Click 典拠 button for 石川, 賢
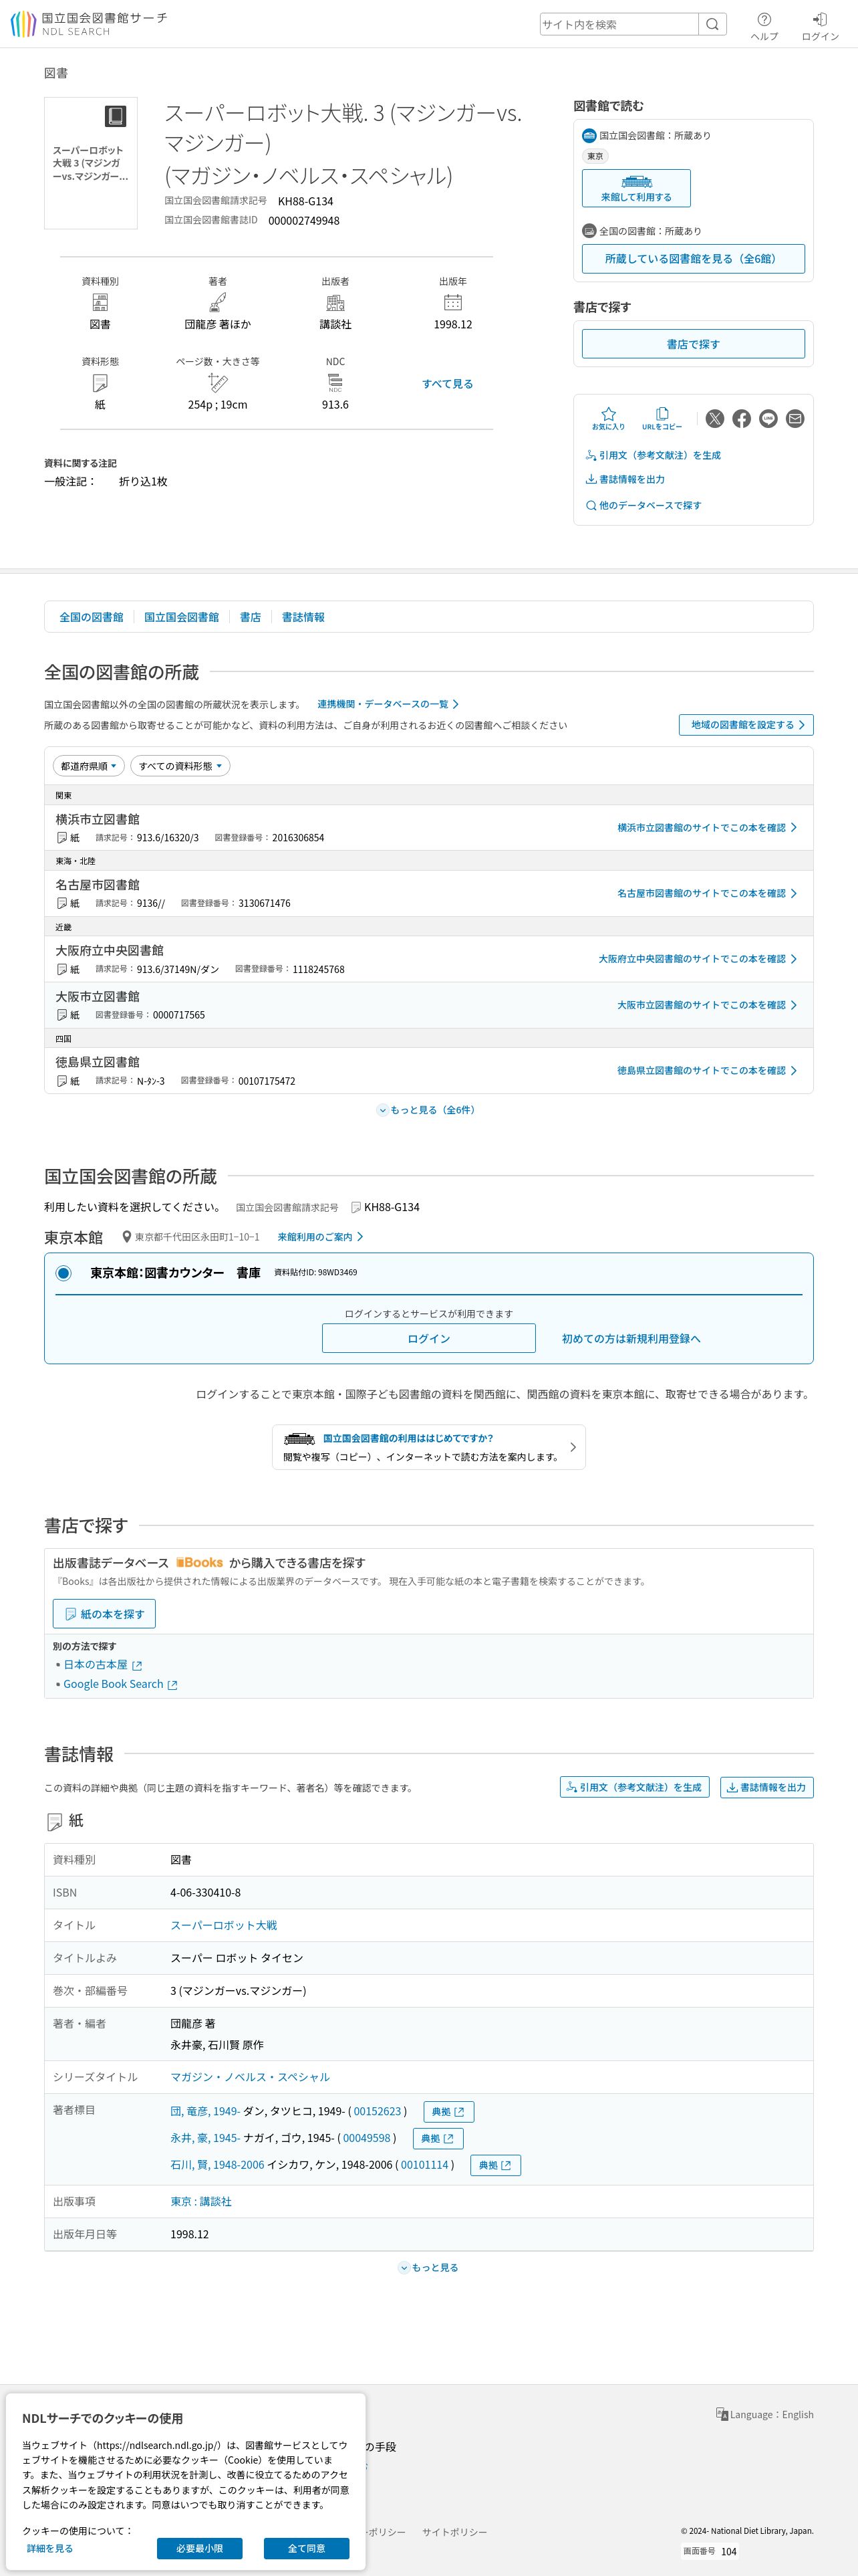The width and height of the screenshot is (858, 2576). (494, 2165)
